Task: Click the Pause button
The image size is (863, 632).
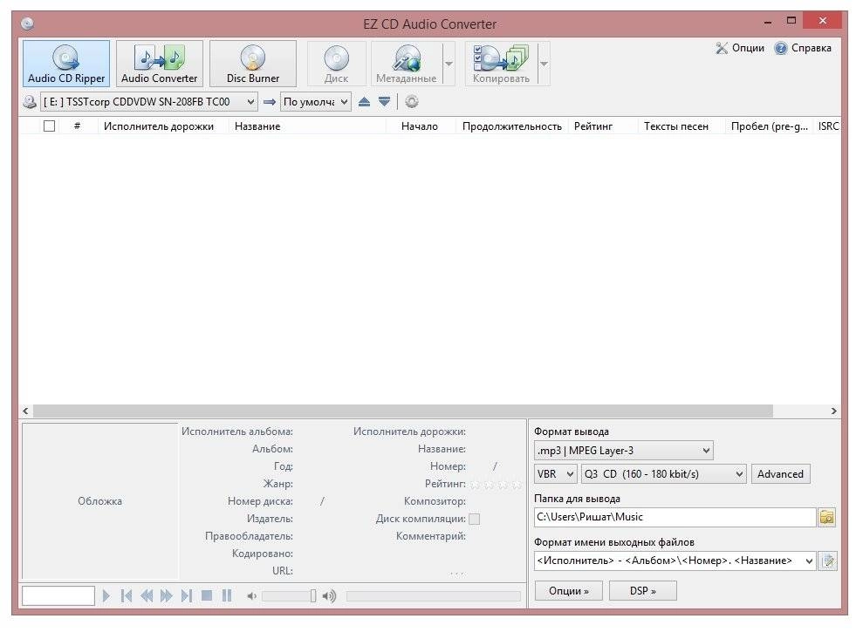Action: click(x=227, y=595)
